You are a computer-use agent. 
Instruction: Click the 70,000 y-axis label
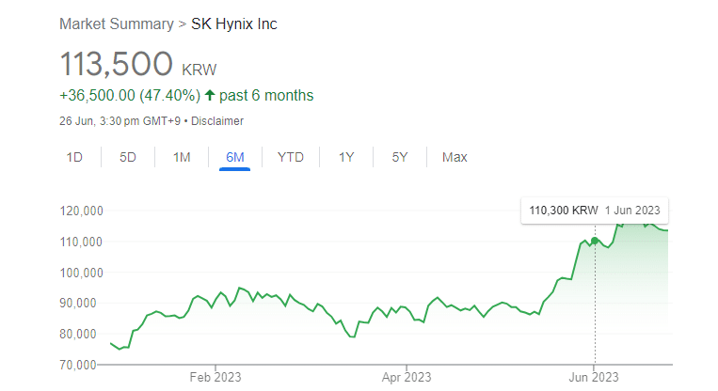coord(78,365)
